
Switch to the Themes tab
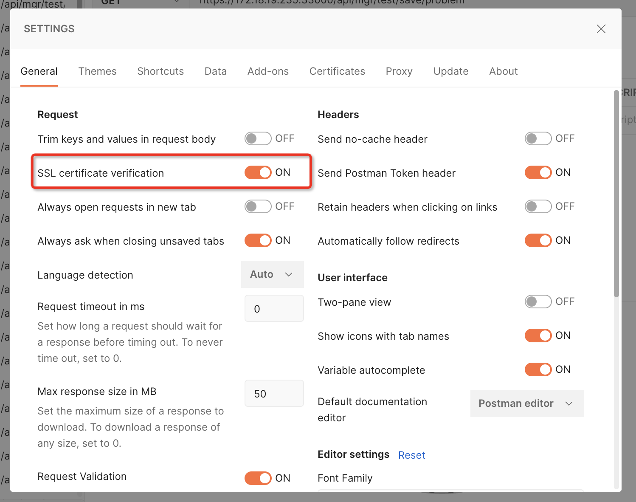pos(97,71)
